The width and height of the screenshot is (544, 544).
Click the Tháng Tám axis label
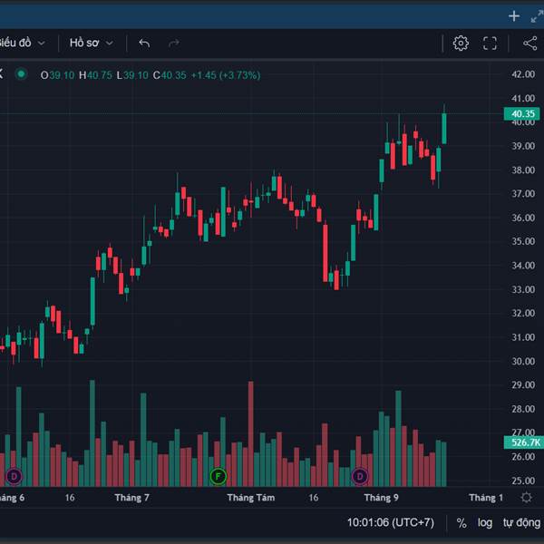click(251, 498)
